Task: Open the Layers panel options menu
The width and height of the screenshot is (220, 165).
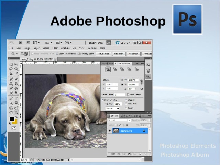Action: click(149, 116)
